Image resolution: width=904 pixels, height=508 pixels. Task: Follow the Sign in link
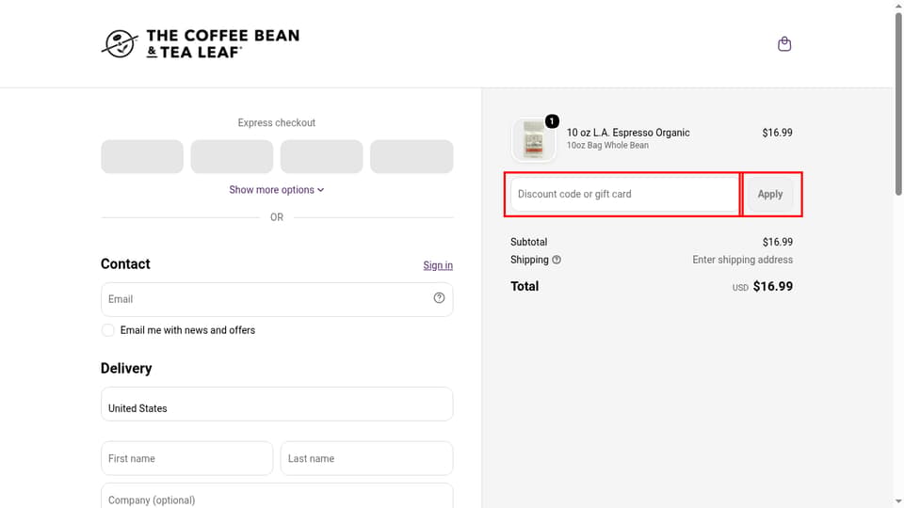coord(438,265)
